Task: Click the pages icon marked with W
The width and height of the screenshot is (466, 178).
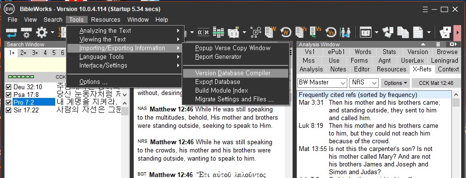Action: click(x=270, y=32)
